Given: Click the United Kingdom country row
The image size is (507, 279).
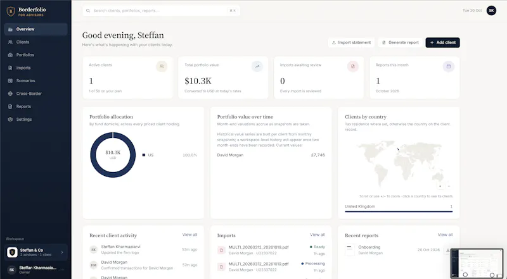Looking at the screenshot, I should [x=399, y=207].
